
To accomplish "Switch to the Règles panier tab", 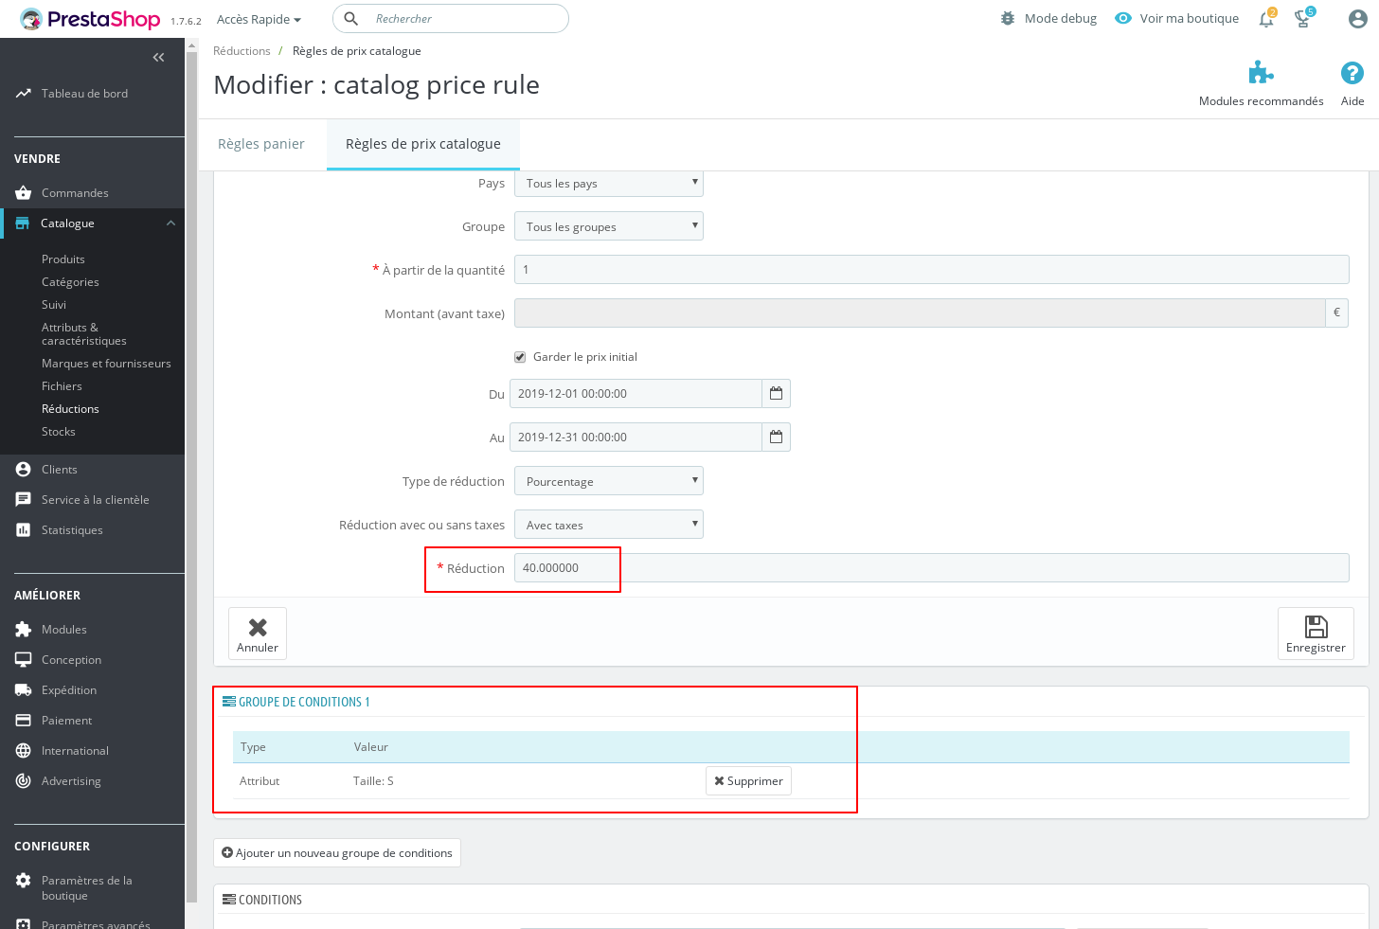I will pyautogui.click(x=260, y=143).
